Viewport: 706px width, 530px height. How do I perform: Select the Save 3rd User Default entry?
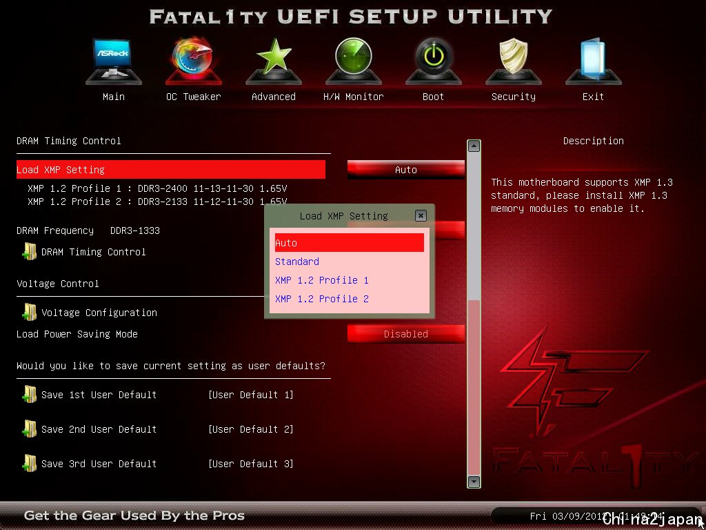point(99,463)
